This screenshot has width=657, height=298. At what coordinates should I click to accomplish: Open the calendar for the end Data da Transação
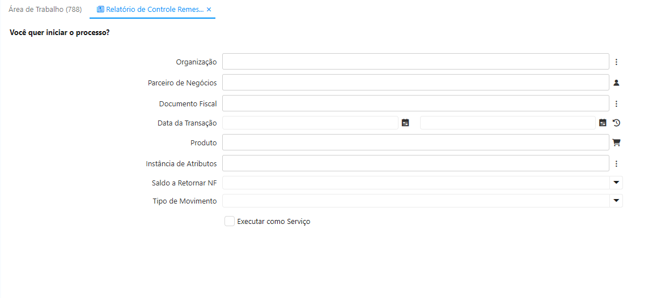click(603, 123)
